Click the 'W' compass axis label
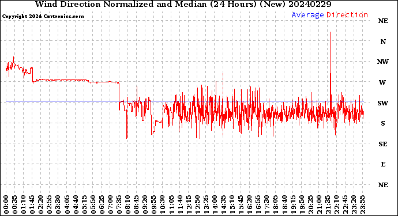 382,82
